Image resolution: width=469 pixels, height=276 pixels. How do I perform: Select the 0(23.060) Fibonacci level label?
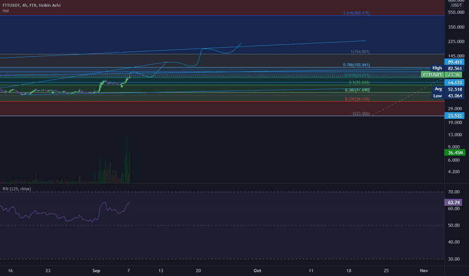coord(361,114)
